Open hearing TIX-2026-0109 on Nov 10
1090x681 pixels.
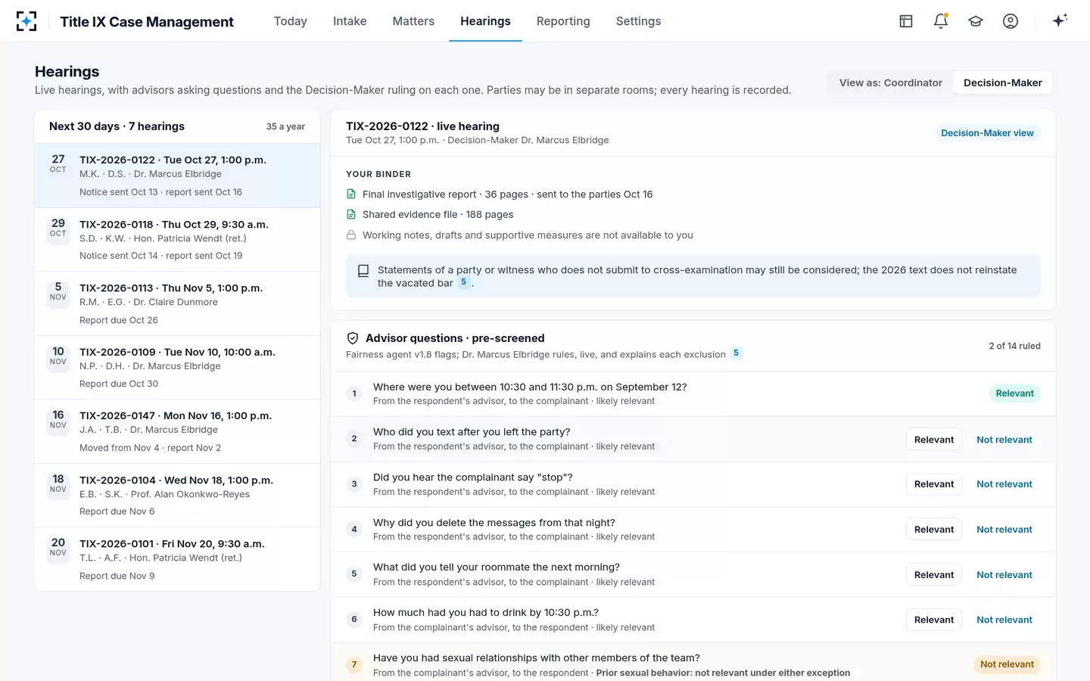(x=177, y=367)
